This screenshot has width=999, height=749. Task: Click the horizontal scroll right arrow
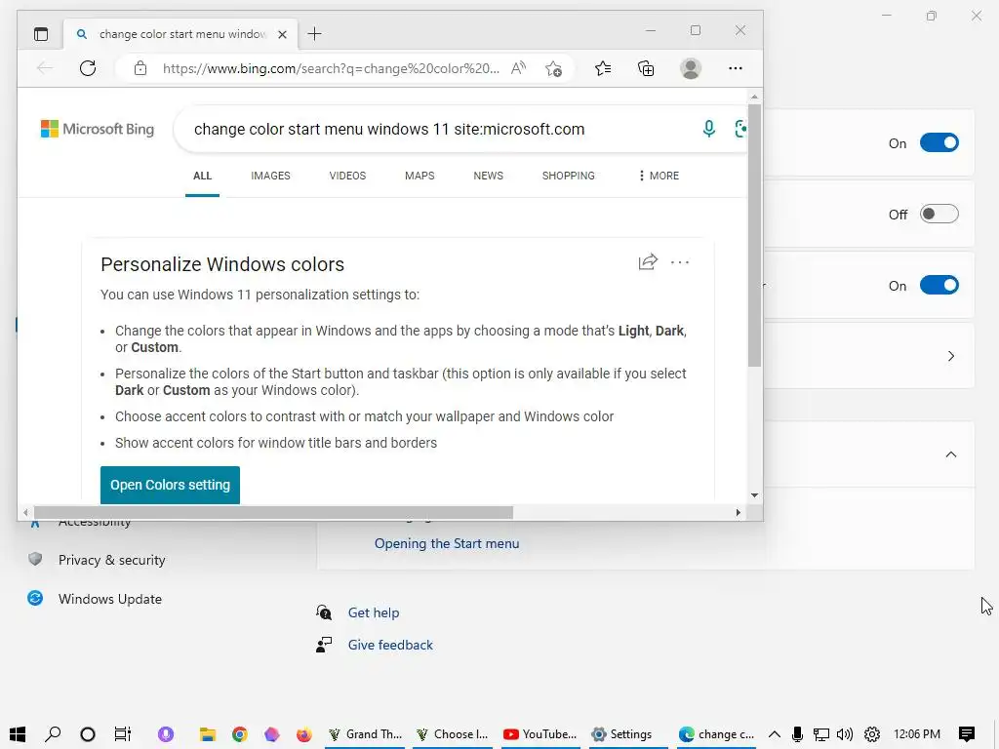pyautogui.click(x=738, y=513)
